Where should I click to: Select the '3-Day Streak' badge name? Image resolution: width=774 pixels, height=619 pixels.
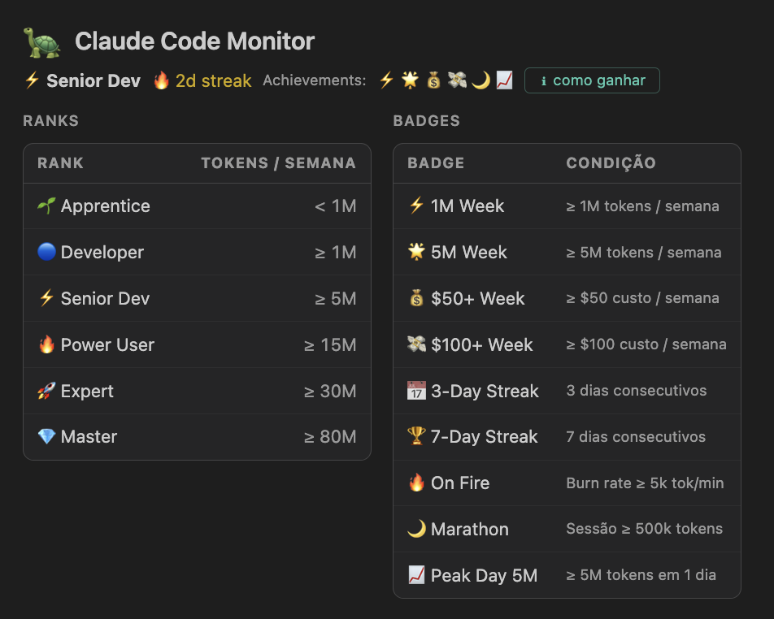485,391
